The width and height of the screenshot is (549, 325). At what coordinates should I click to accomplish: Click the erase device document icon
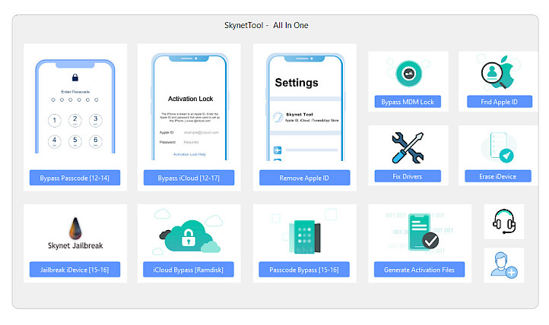(x=500, y=147)
